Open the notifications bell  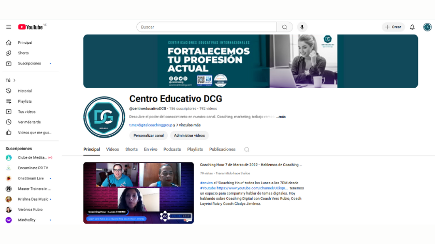(412, 27)
